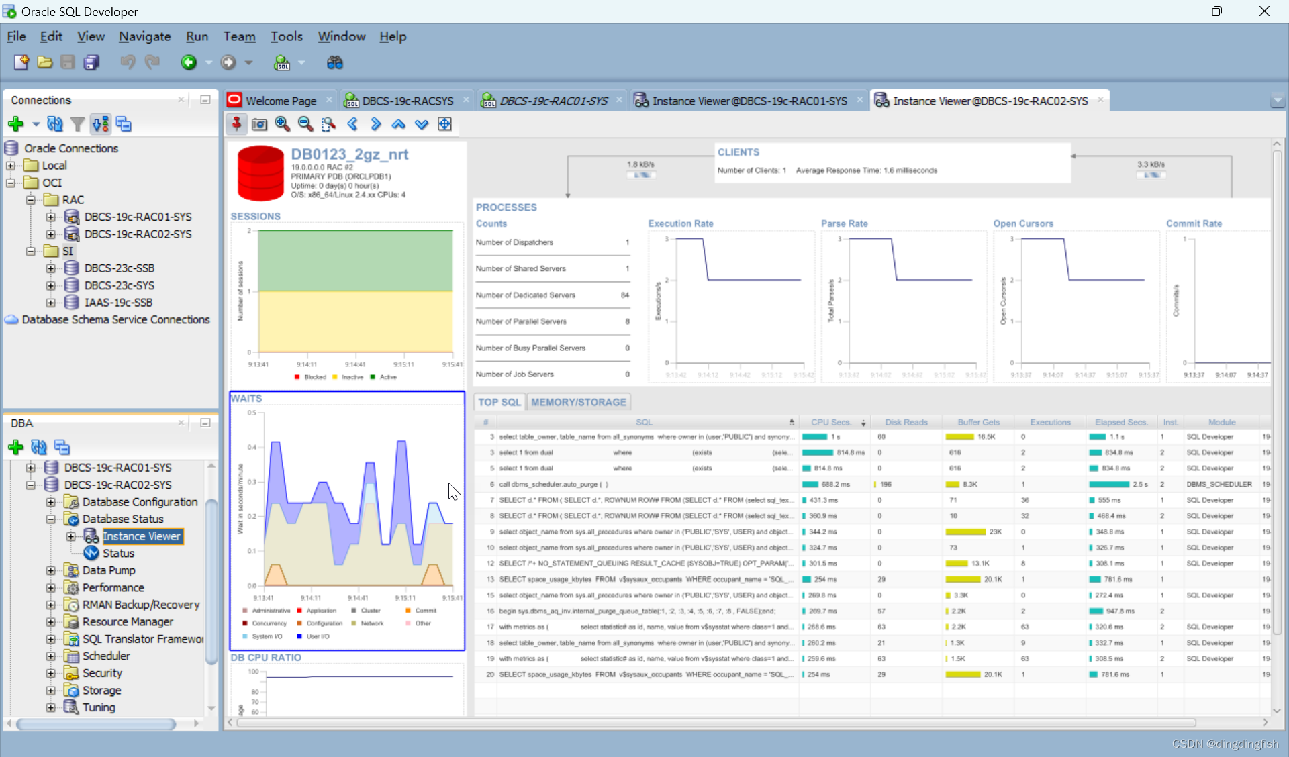Open the Window menu
This screenshot has width=1289, height=757.
[342, 36]
